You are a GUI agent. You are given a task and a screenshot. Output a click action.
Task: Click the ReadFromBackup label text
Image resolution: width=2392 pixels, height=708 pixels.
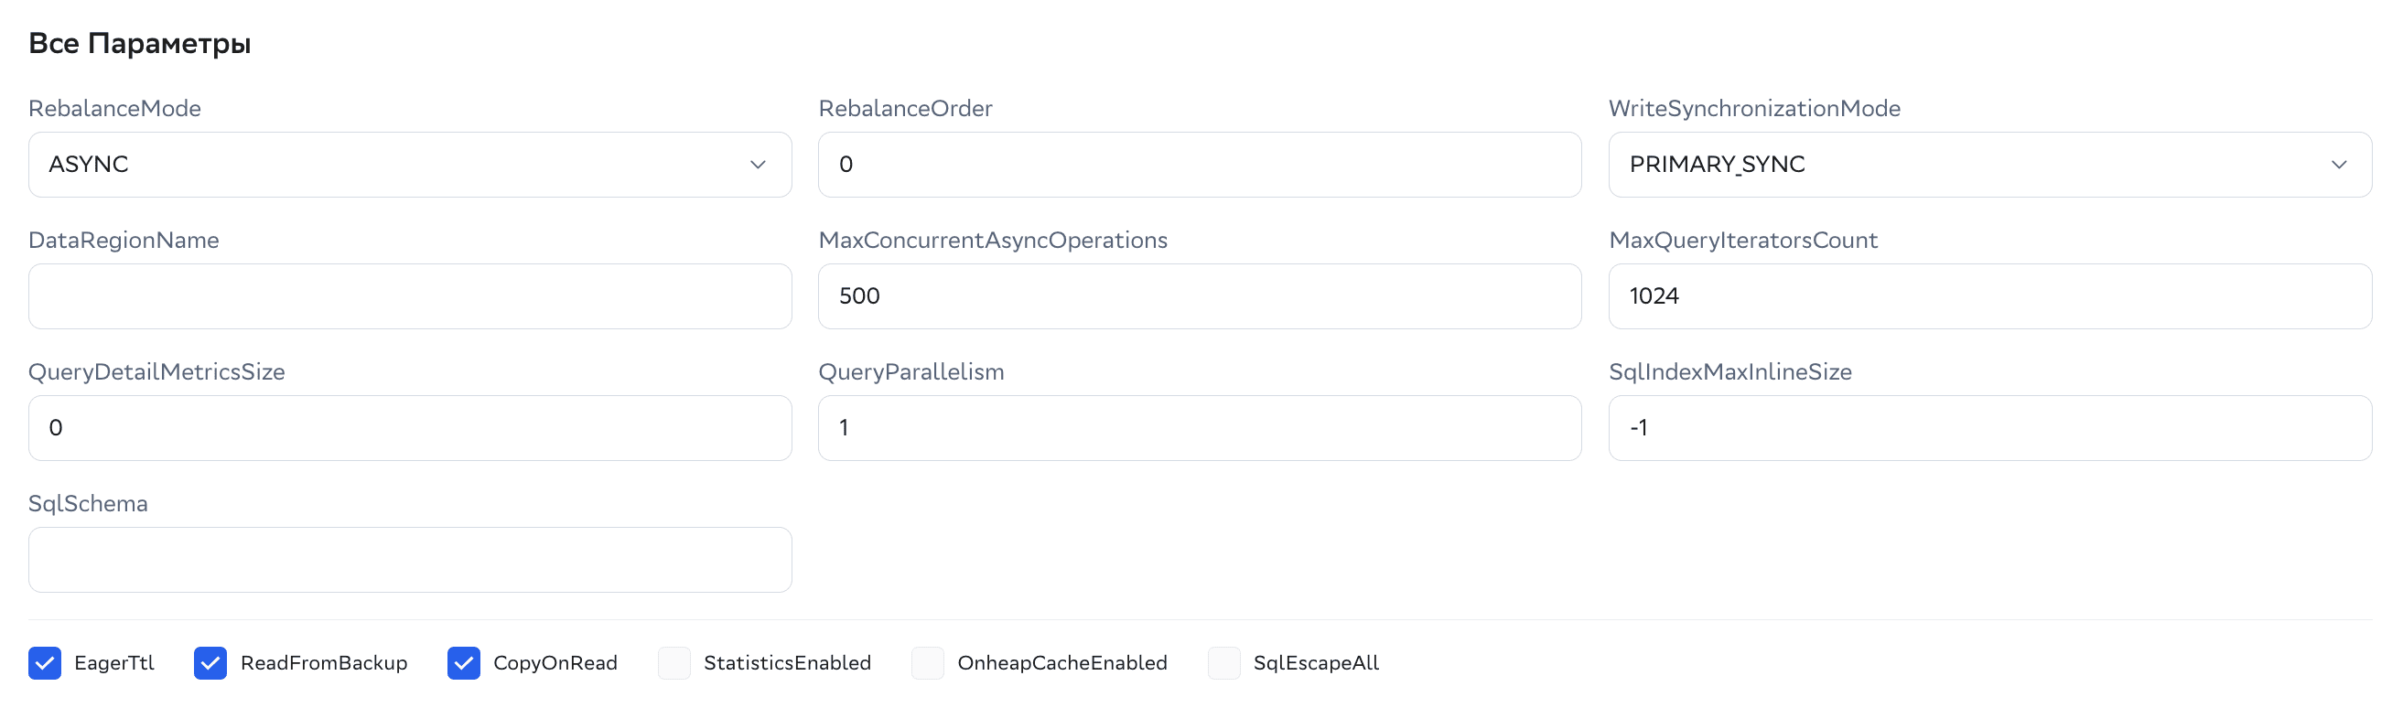(323, 663)
